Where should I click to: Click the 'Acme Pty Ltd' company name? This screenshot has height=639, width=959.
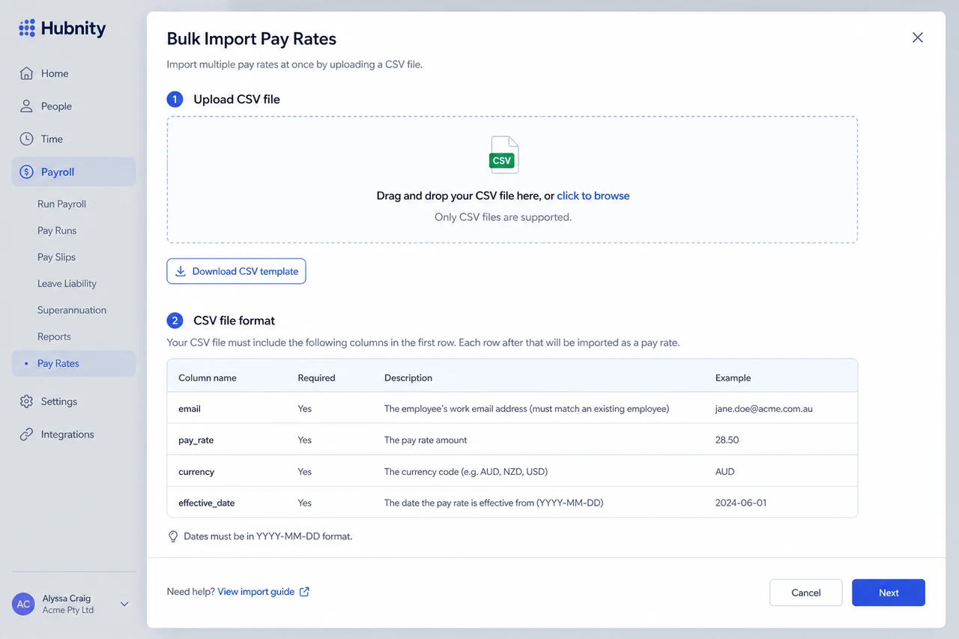pos(68,611)
